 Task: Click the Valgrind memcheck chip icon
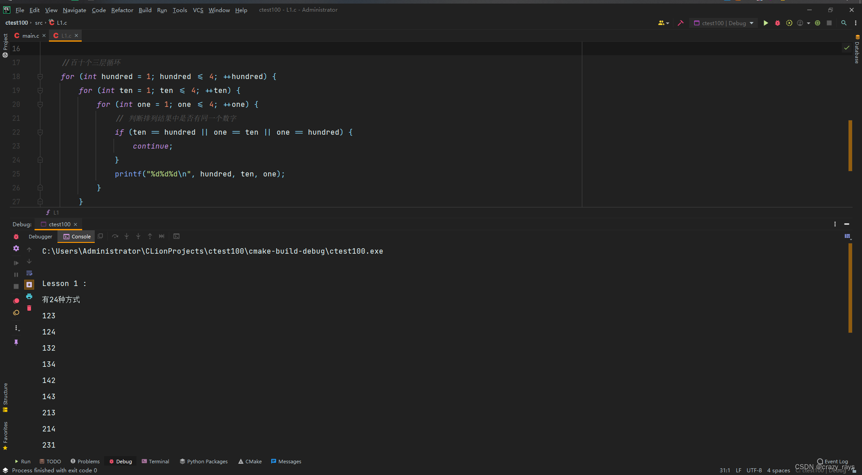[818, 23]
